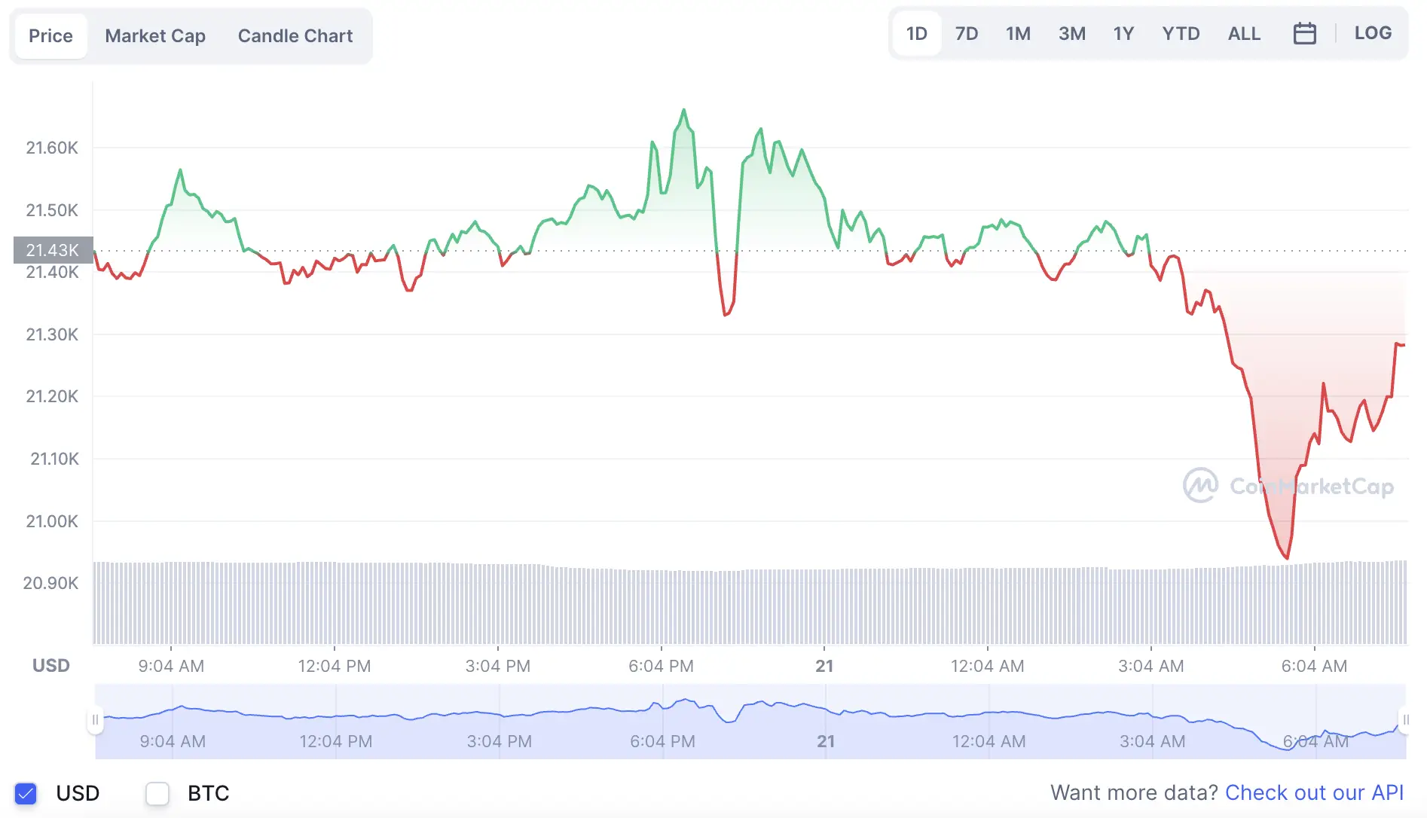
Task: Enable logarithmic scale via LOG
Action: pos(1373,33)
